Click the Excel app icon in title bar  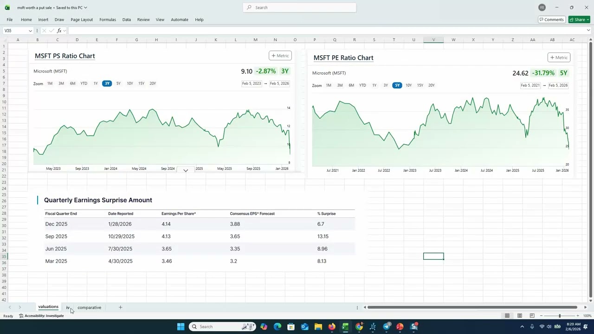(7, 7)
